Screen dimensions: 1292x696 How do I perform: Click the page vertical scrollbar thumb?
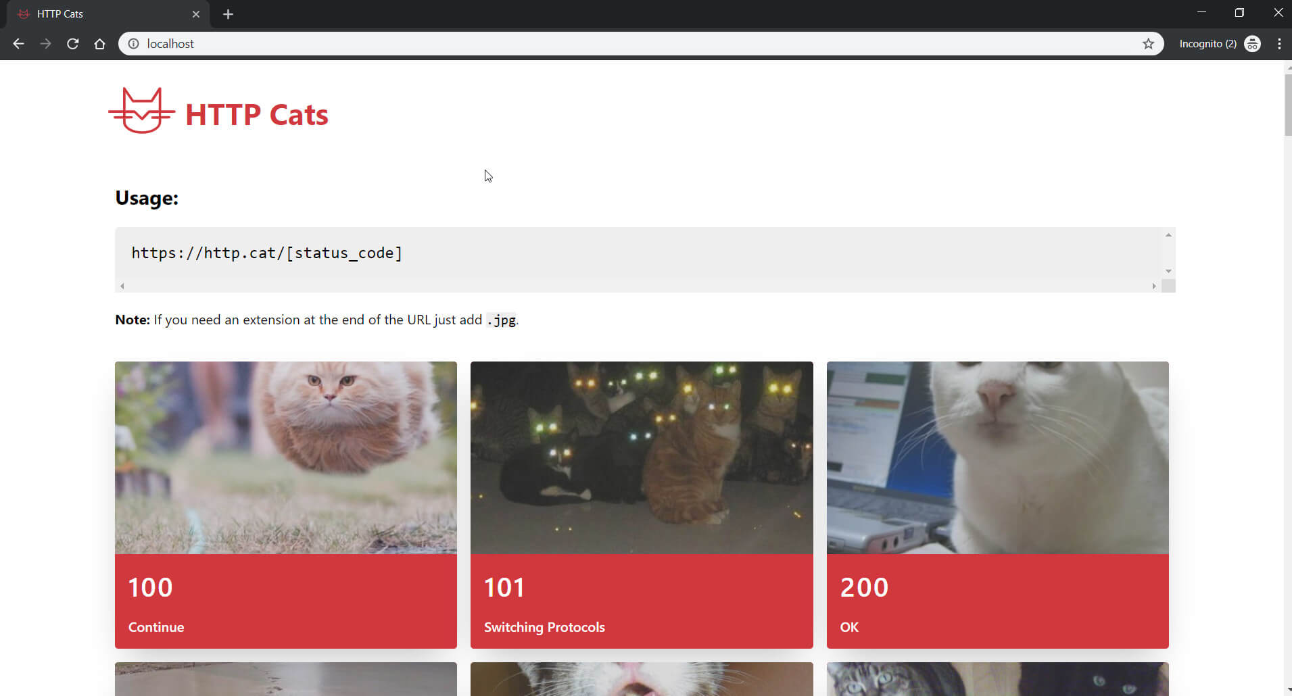click(1287, 105)
